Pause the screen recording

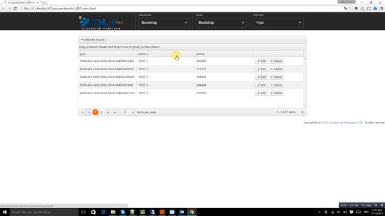click(375, 205)
